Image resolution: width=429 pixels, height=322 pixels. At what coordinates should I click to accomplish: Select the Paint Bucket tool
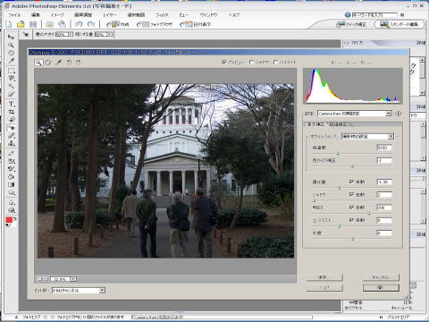click(x=11, y=177)
